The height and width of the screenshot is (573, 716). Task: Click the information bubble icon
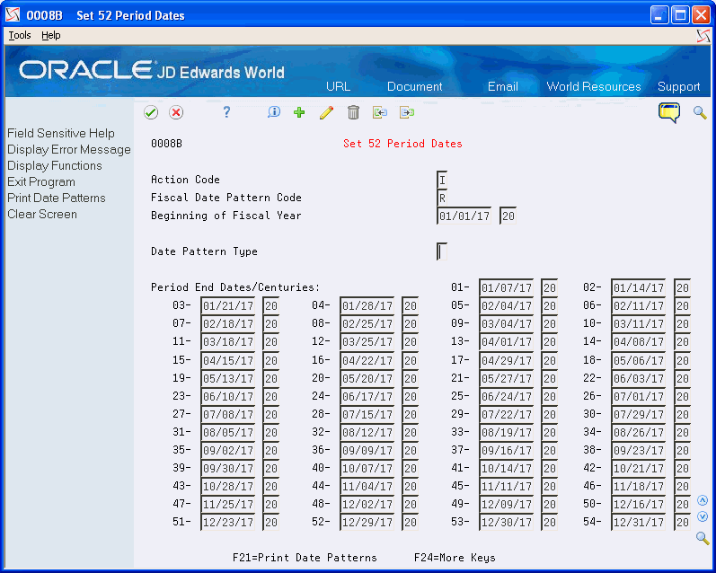click(x=274, y=112)
